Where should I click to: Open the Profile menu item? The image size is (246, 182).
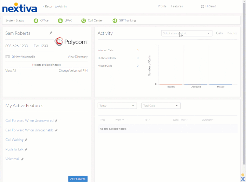point(162,6)
